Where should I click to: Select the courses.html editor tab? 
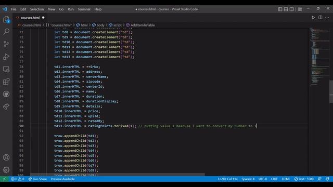click(x=30, y=18)
